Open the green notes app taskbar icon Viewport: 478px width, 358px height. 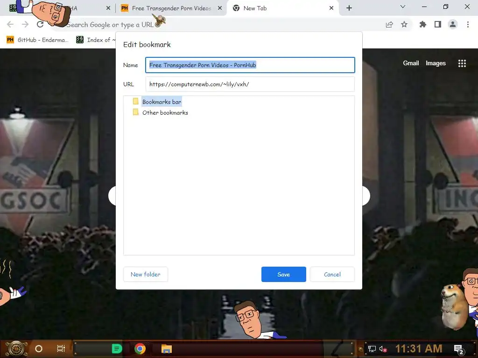(x=117, y=349)
